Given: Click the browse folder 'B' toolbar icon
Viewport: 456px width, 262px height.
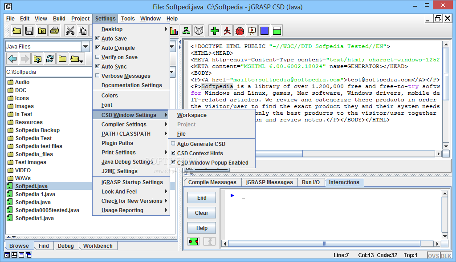Looking at the screenshot, I should point(42,31).
